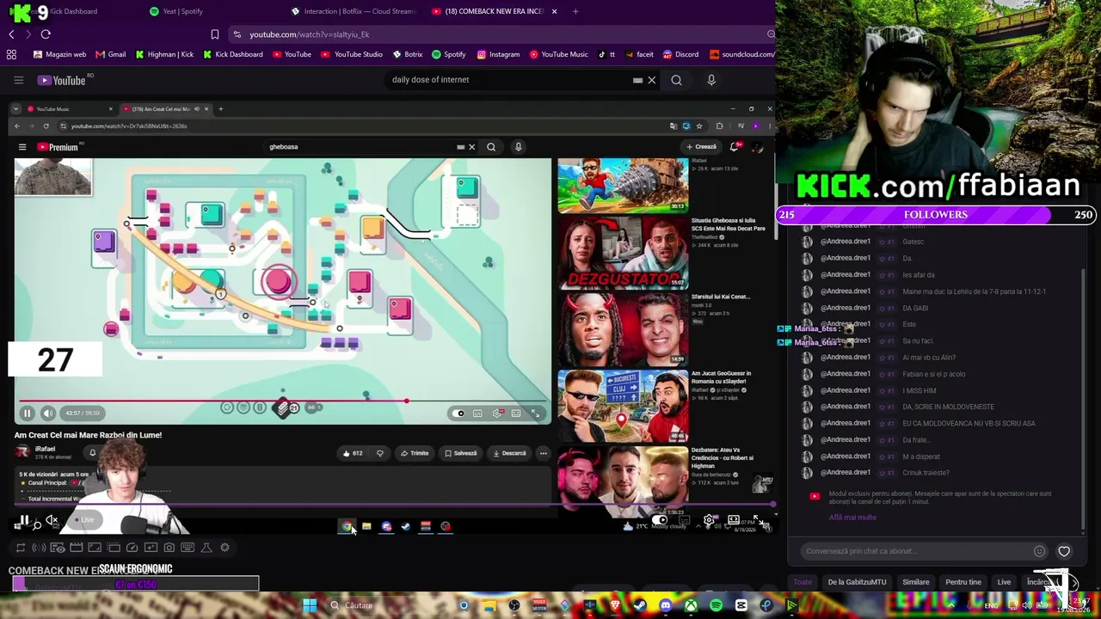This screenshot has width=1101, height=619.
Task: Open the Discord bookmark
Action: pyautogui.click(x=680, y=54)
